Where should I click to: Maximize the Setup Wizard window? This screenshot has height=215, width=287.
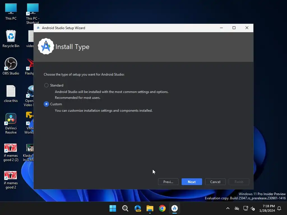(234, 28)
